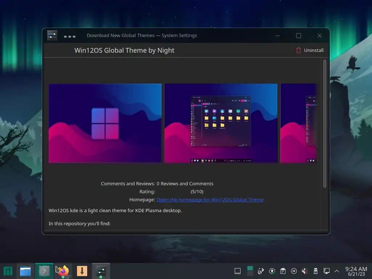Screen dimensions: 372x279
Task: Open the network connections tray icon
Action: coord(327,271)
